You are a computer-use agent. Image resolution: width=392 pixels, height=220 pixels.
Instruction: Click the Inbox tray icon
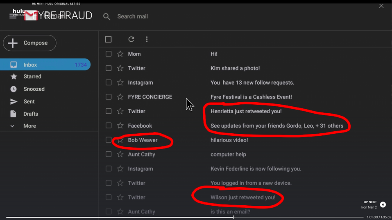coord(14,65)
